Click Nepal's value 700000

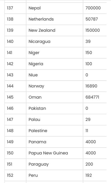click(93, 8)
